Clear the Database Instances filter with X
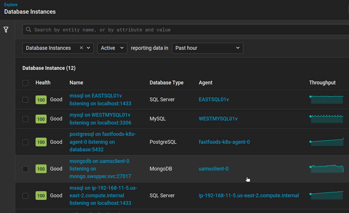349x213 pixels. pos(81,48)
